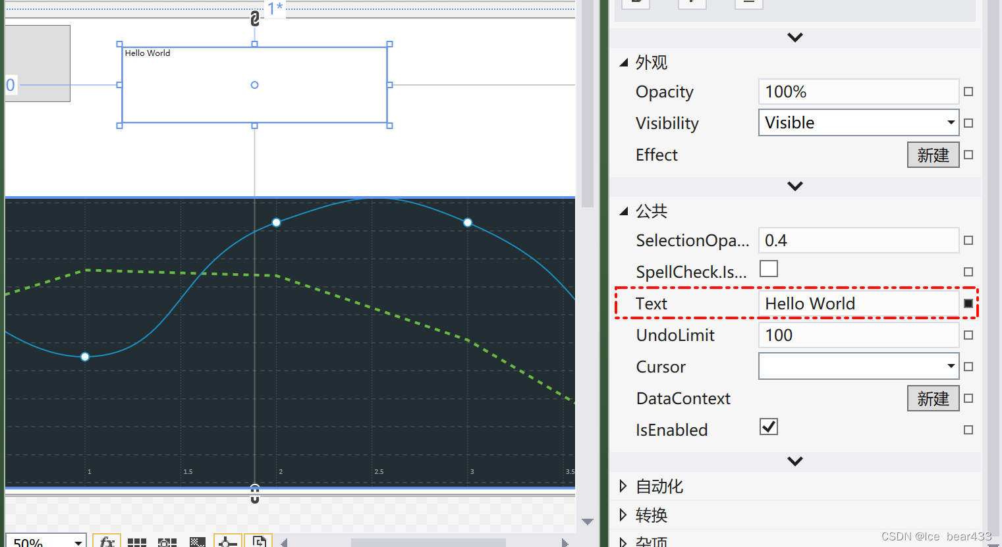Edit the Opacity 100% field
Image resolution: width=1002 pixels, height=547 pixels.
[x=858, y=91]
